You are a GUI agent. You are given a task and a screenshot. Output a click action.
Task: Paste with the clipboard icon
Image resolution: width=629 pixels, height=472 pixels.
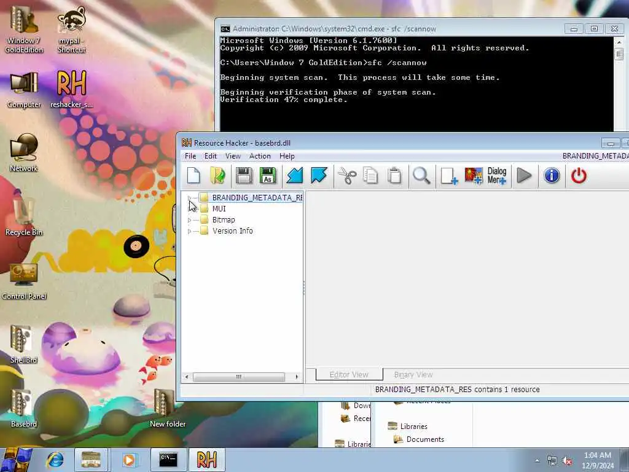click(394, 176)
